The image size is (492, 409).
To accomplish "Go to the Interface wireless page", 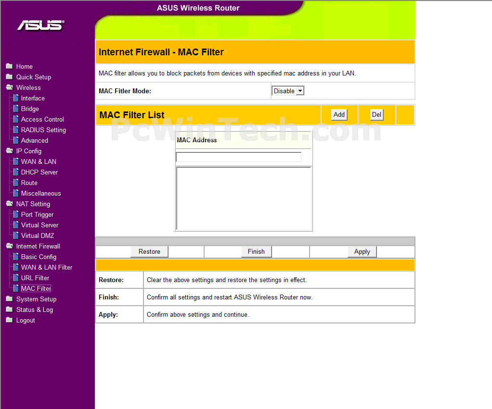I will tap(33, 99).
